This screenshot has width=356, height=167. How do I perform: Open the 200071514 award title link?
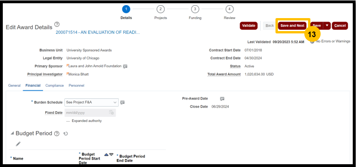point(98,32)
